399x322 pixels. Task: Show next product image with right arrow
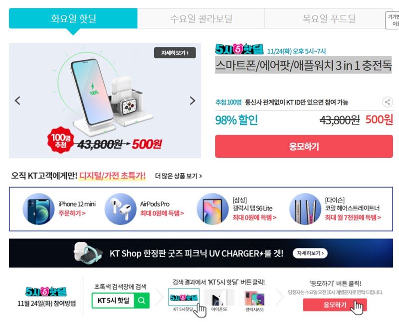click(193, 101)
